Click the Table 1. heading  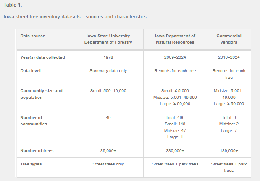click(13, 5)
